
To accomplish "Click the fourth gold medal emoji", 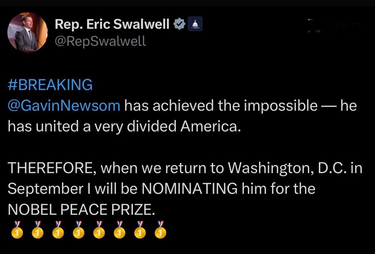I will click(x=79, y=230).
